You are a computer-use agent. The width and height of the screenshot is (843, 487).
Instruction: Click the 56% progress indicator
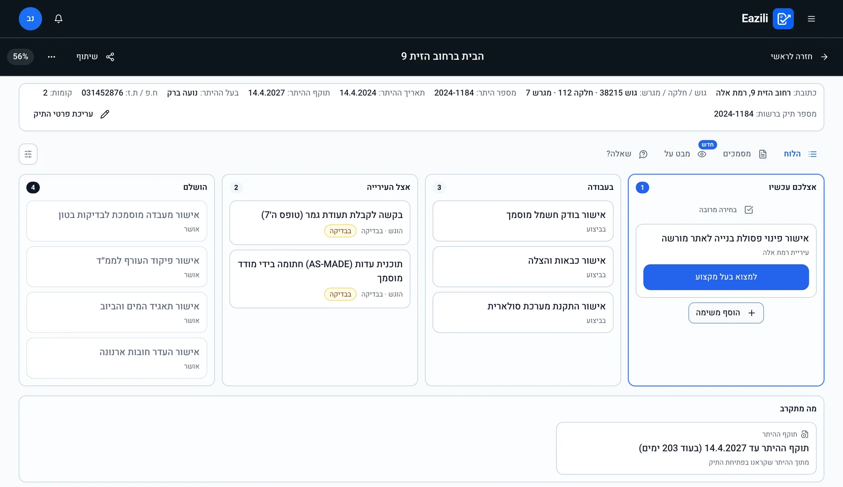point(21,57)
